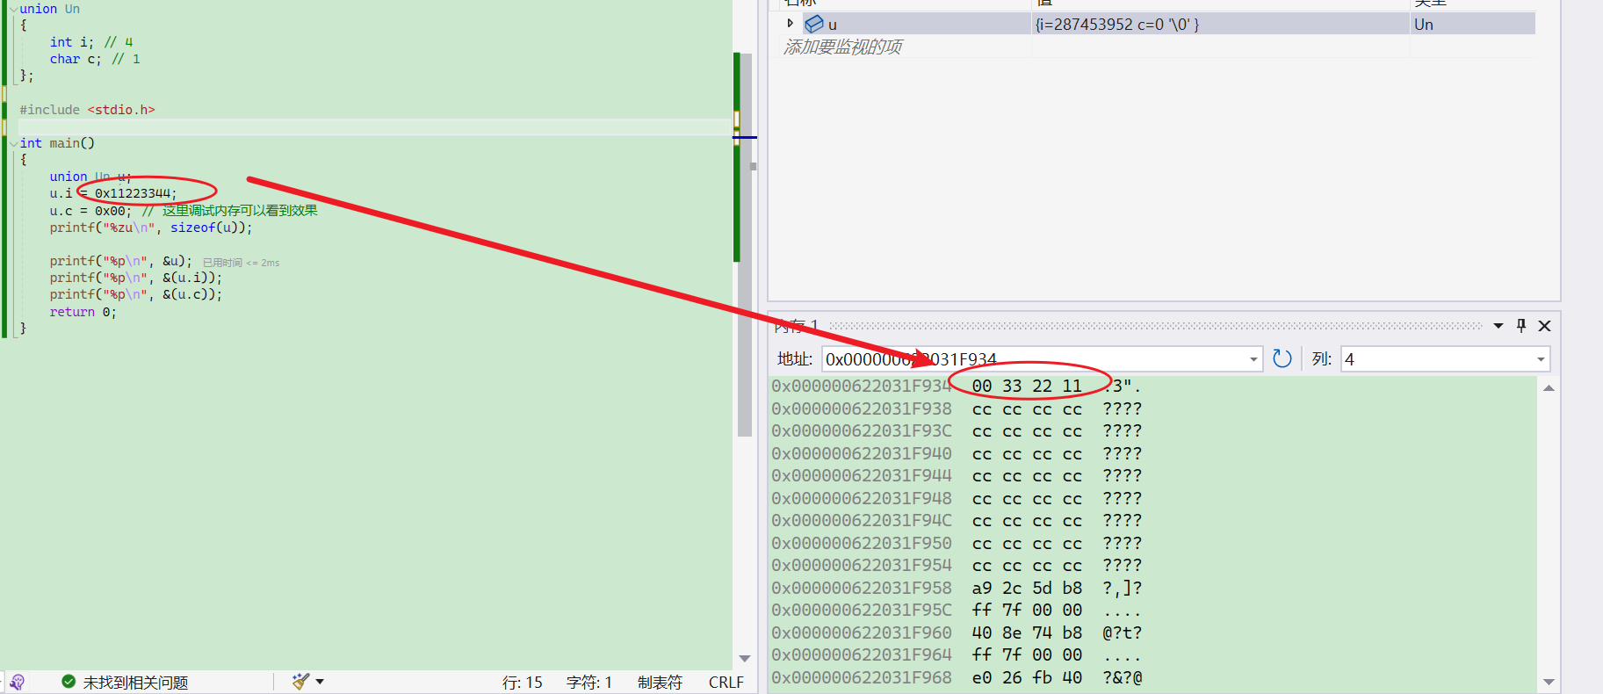Viewport: 1603px width, 694px height.
Task: Click the code editor vertical scrollbar thumb
Action: (x=745, y=244)
